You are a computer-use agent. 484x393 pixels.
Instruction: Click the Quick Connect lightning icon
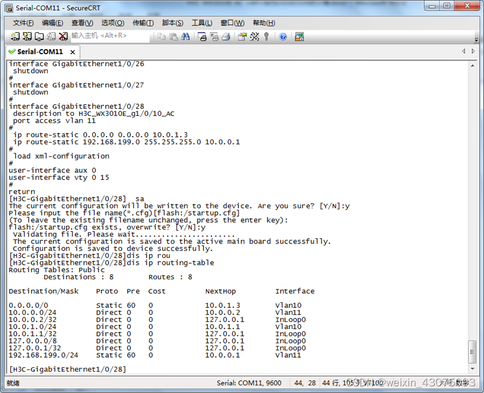27,36
